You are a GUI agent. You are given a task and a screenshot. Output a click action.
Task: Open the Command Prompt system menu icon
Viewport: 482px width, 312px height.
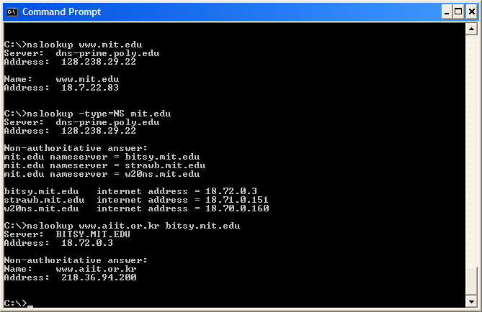pyautogui.click(x=12, y=12)
